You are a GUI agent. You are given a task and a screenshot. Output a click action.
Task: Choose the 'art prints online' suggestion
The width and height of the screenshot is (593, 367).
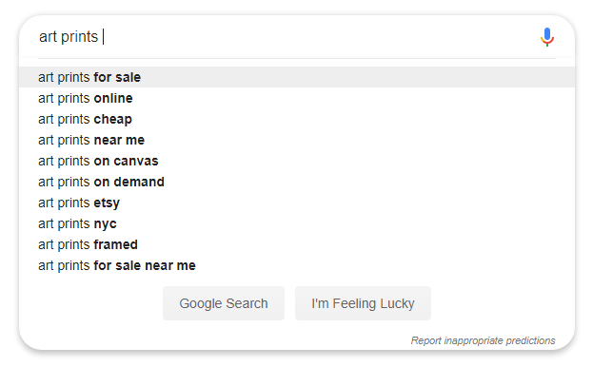click(297, 98)
